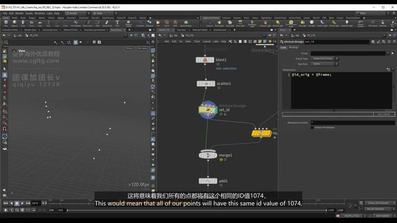Click the current frame number field
This screenshot has width=397, height=223.
tap(35, 203)
